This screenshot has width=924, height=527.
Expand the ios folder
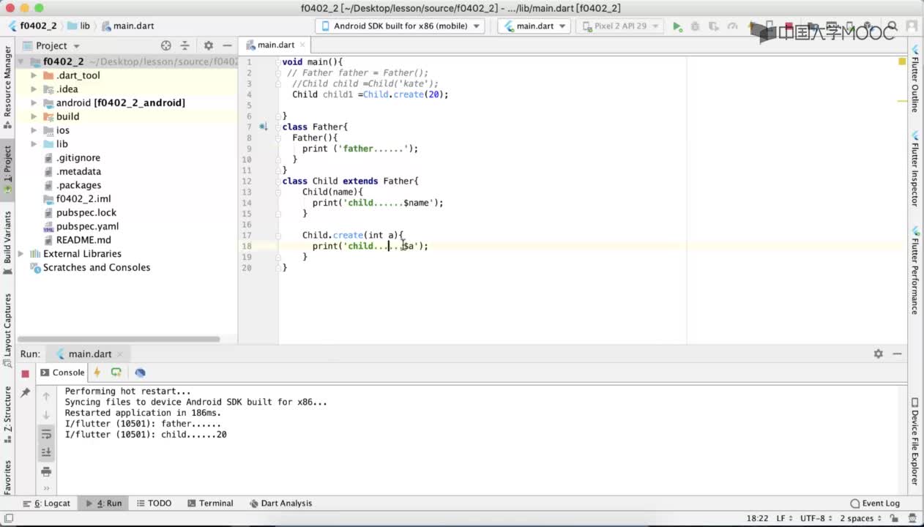coord(34,130)
